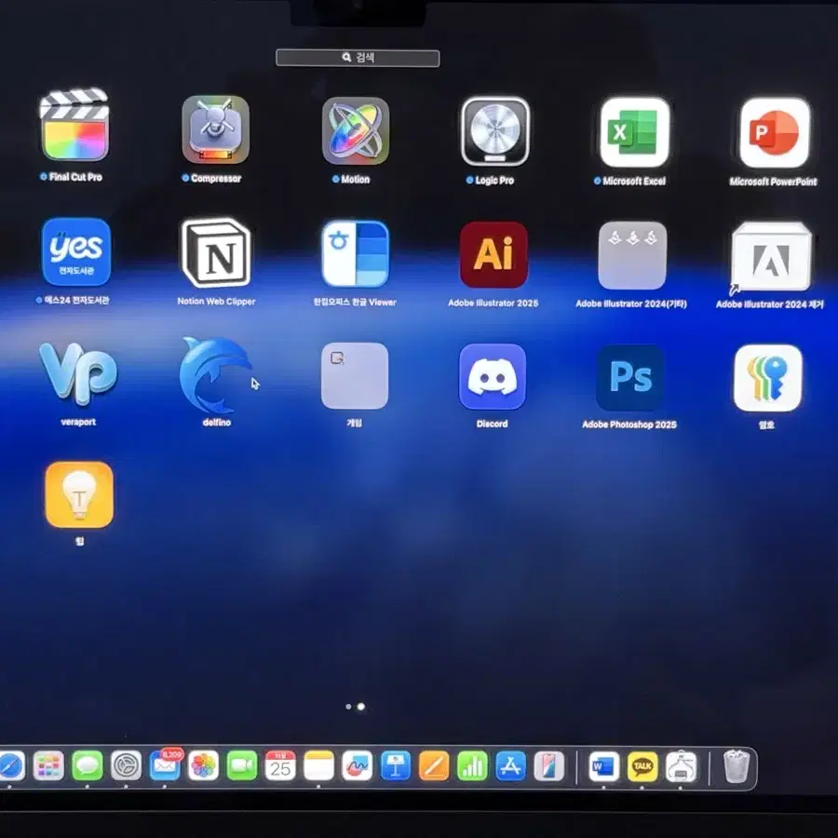Open the 예스24 전자도서관 app
The image size is (838, 838).
point(76,251)
